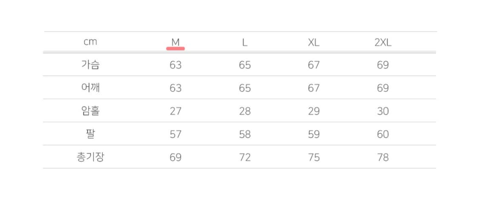Select the L size column header

coord(245,42)
